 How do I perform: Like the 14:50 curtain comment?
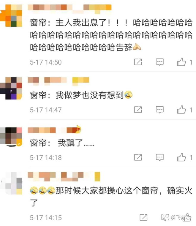pos(181,62)
